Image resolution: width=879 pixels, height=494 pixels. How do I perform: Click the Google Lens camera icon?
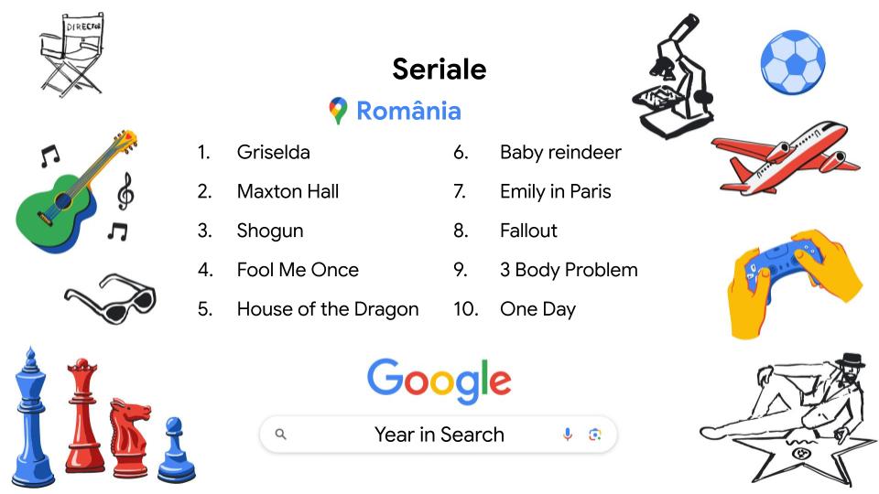(x=595, y=435)
